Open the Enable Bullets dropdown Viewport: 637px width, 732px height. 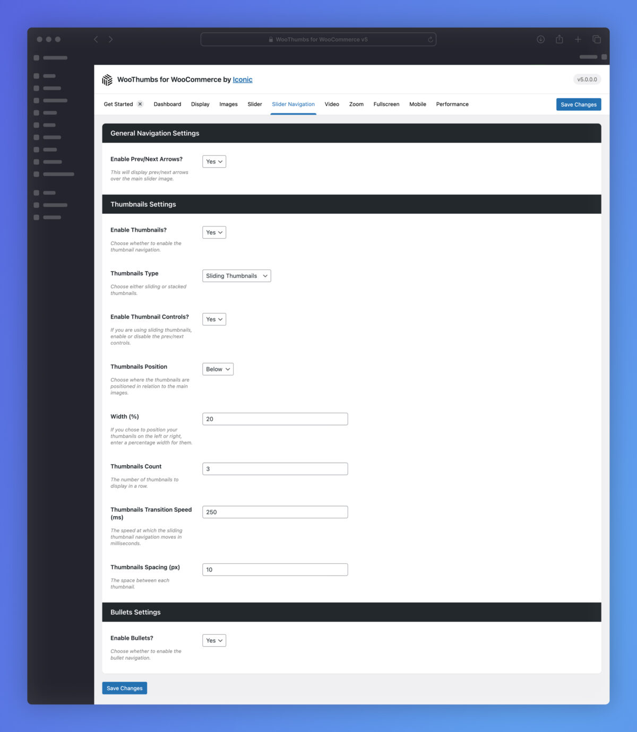(x=214, y=641)
